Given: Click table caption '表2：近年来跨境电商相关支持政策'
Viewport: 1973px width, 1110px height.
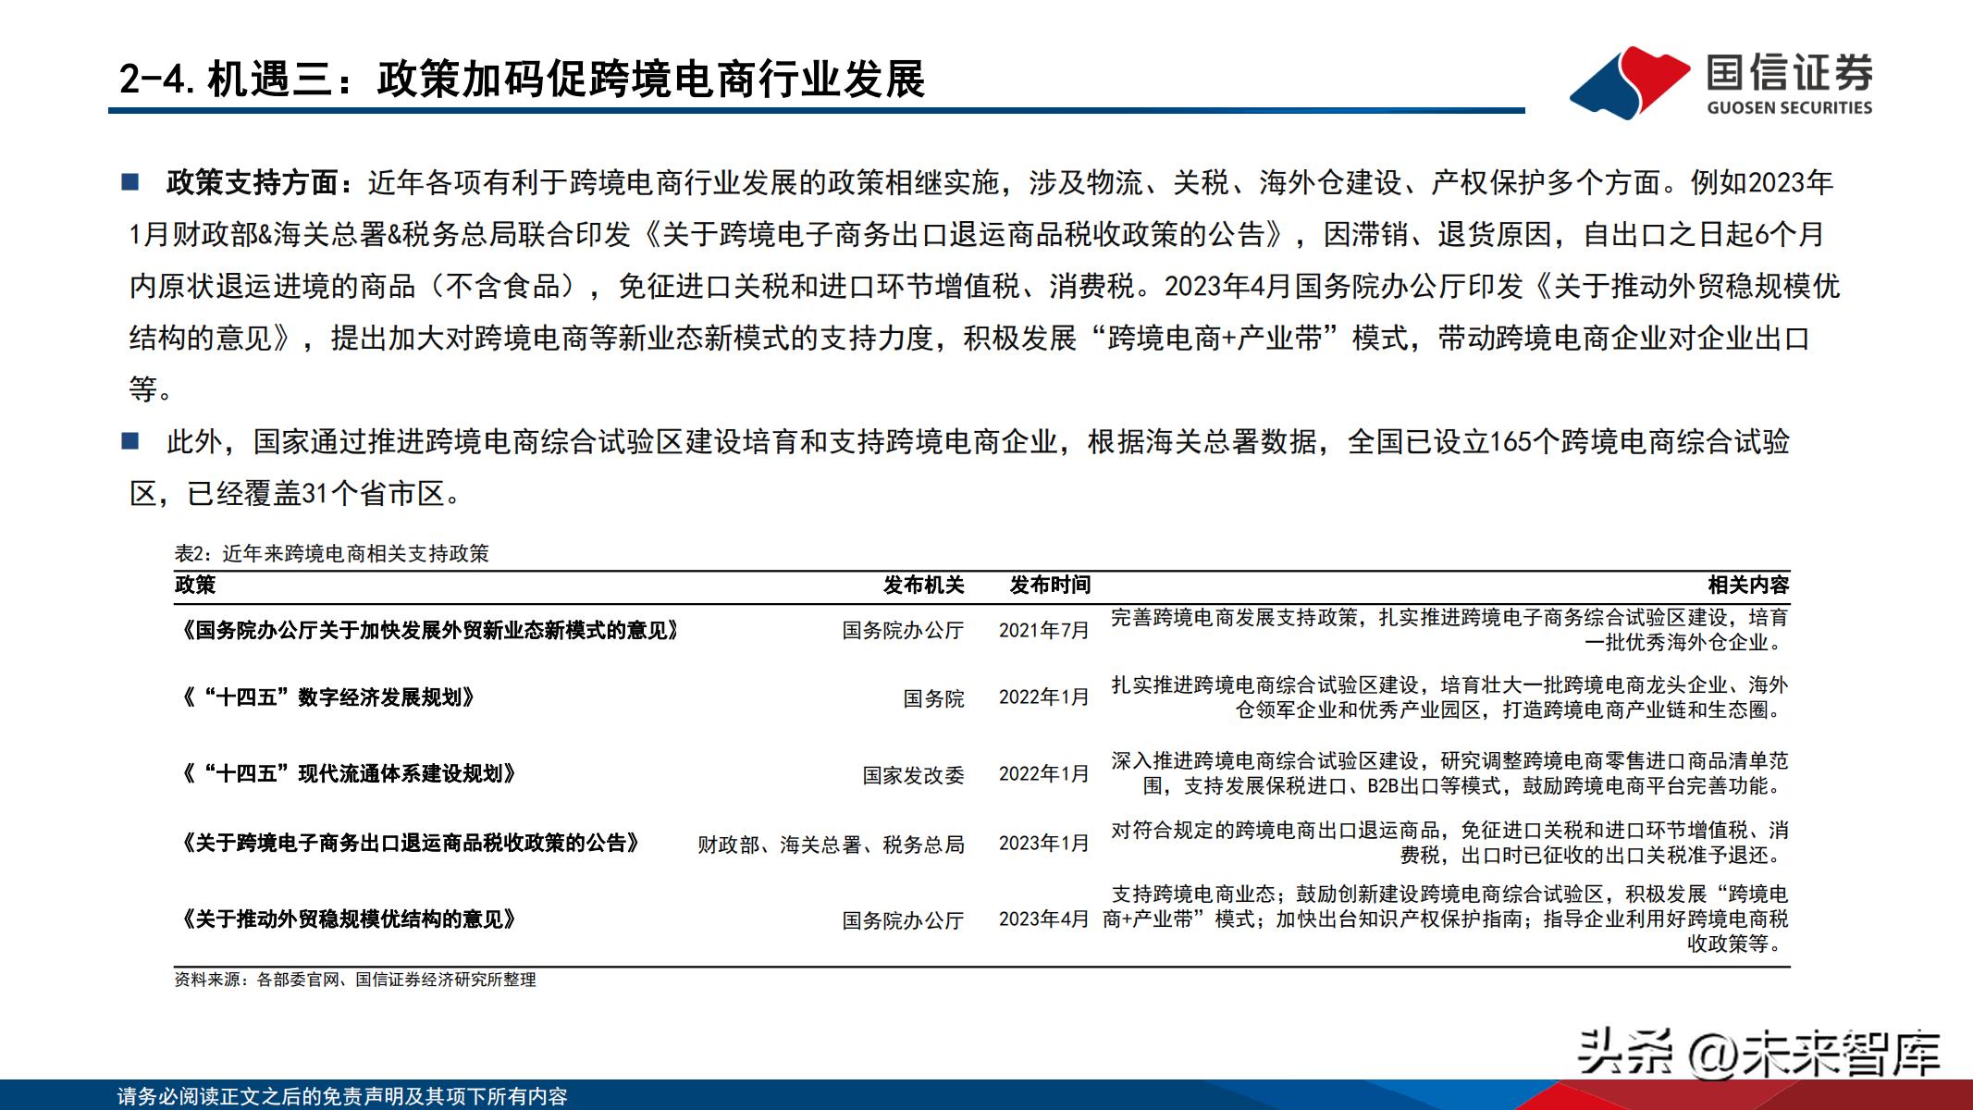Looking at the screenshot, I should [x=332, y=553].
